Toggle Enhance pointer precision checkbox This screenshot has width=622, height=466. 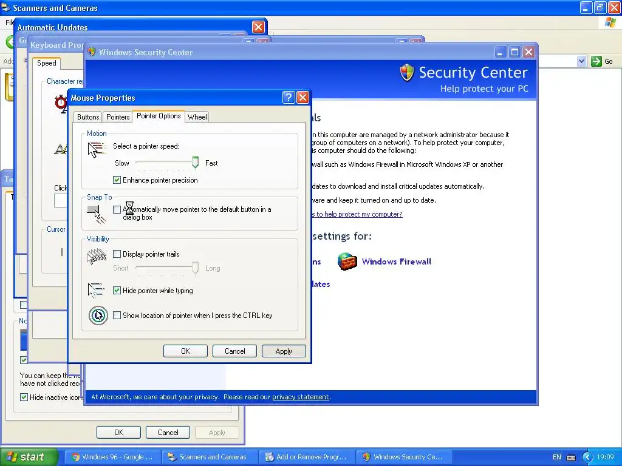coord(117,180)
